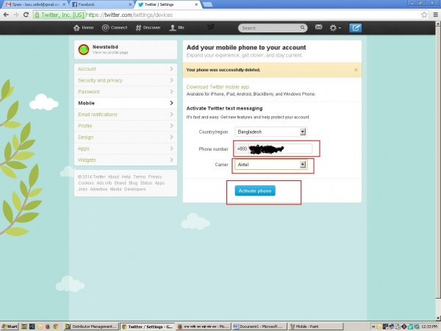Image resolution: width=441 pixels, height=331 pixels.
Task: Click the Newstelbd profile avatar
Action: click(84, 49)
